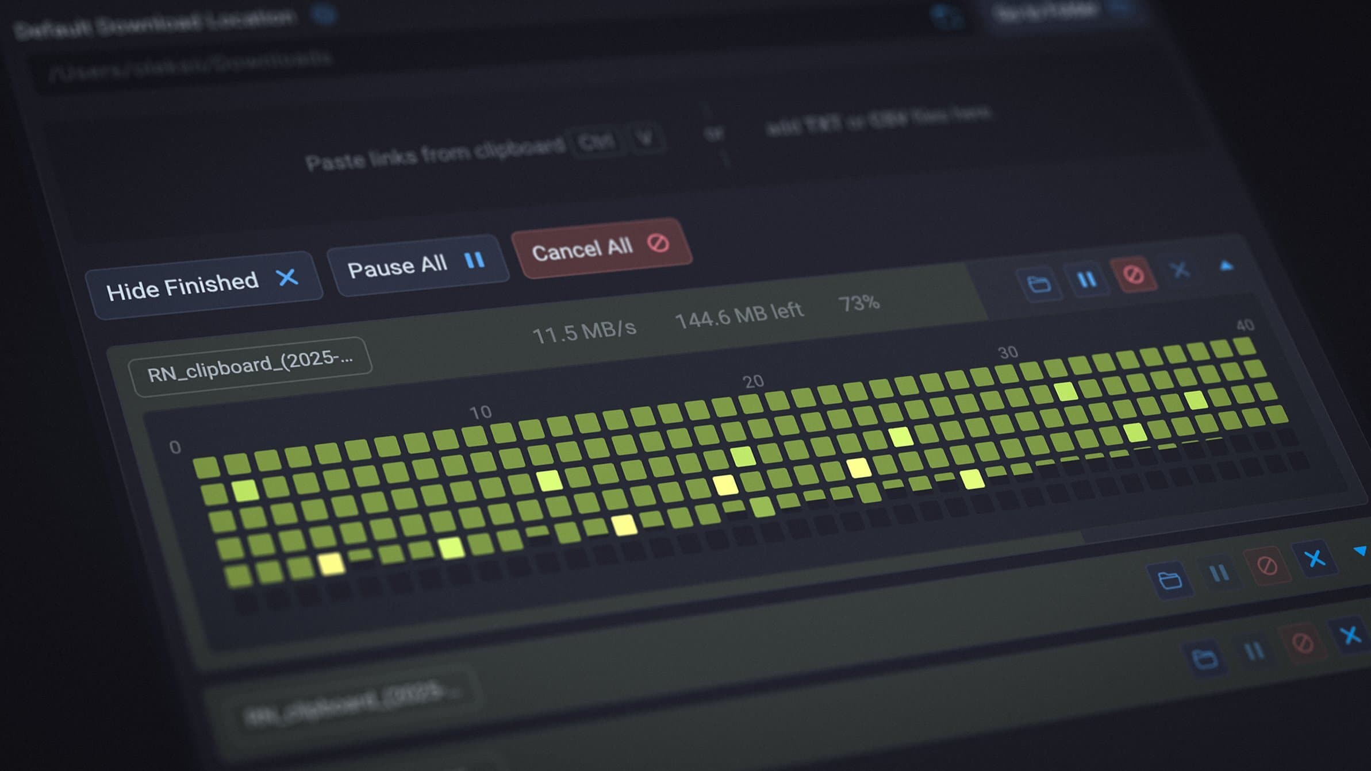Cancel the third download row
The width and height of the screenshot is (1371, 771).
coord(1302,642)
